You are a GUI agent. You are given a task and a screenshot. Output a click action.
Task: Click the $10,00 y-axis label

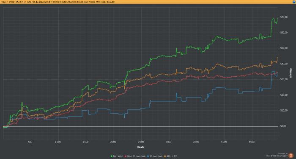[x=284, y=111]
